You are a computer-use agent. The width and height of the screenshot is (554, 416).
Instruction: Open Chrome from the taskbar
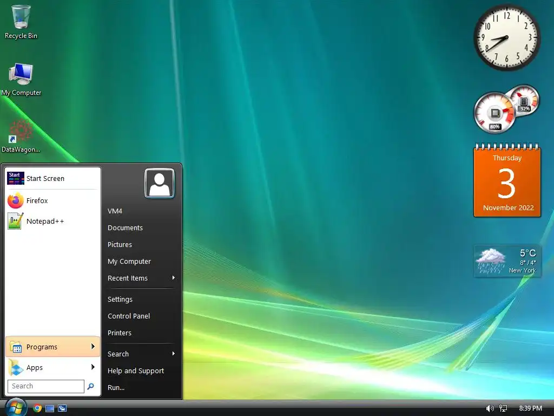coord(37,408)
